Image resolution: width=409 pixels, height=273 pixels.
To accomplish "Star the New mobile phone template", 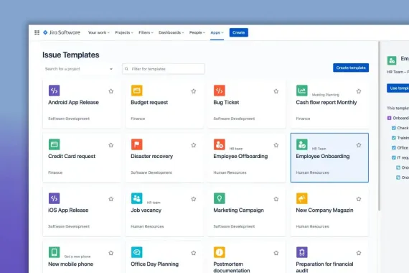I will [x=111, y=253].
